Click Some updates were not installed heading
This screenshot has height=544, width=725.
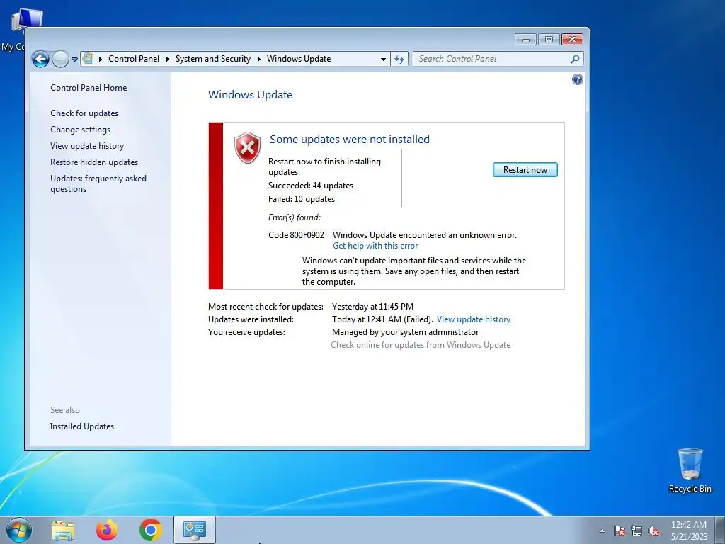[x=350, y=140]
